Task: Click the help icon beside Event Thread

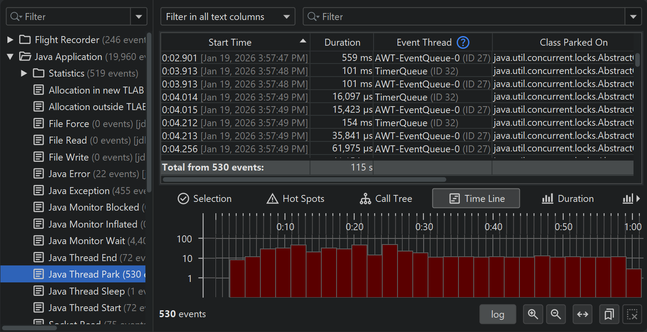Action: [x=463, y=43]
